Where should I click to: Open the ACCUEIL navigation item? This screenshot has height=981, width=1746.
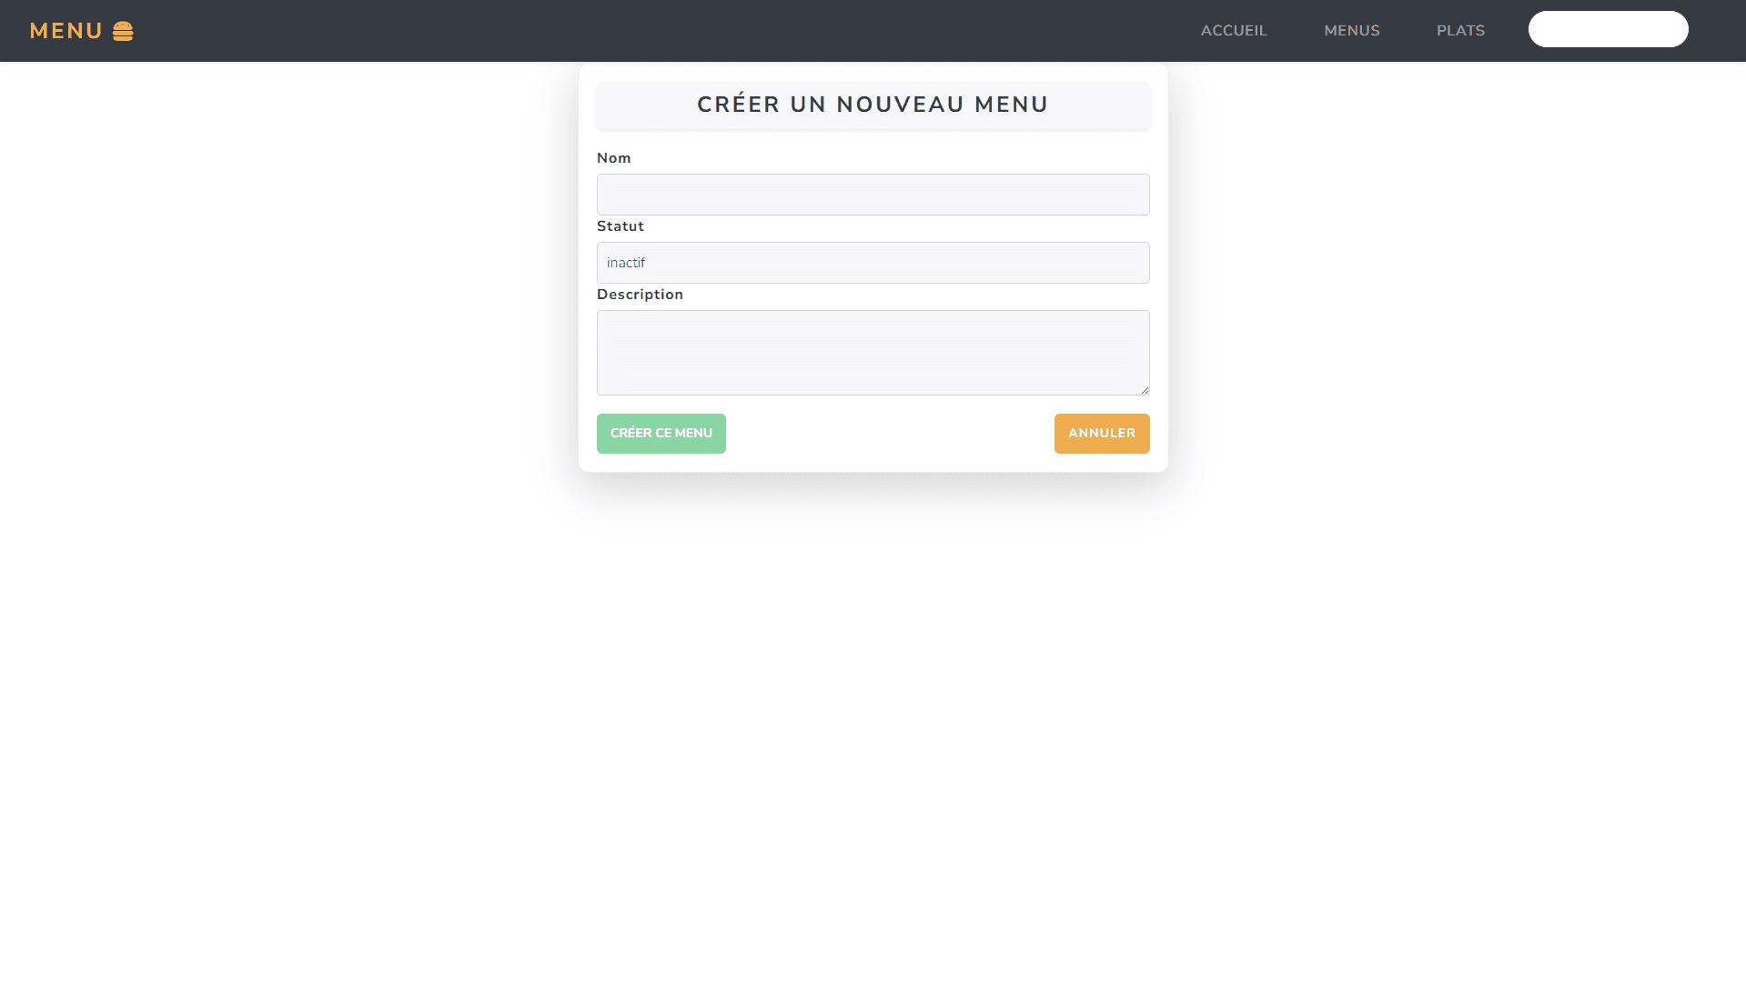(x=1234, y=30)
